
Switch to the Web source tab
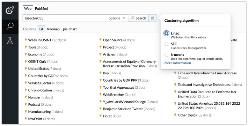coord(28,8)
